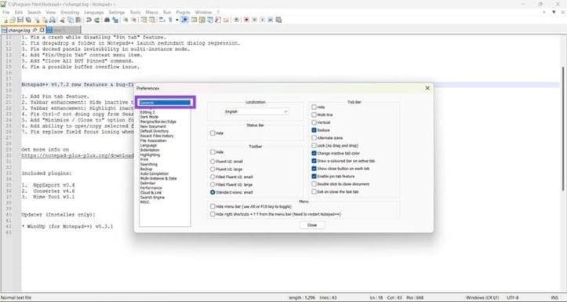The width and height of the screenshot is (567, 302).
Task: Click the pin icon on change.log tab
Action: pyautogui.click(x=35, y=31)
